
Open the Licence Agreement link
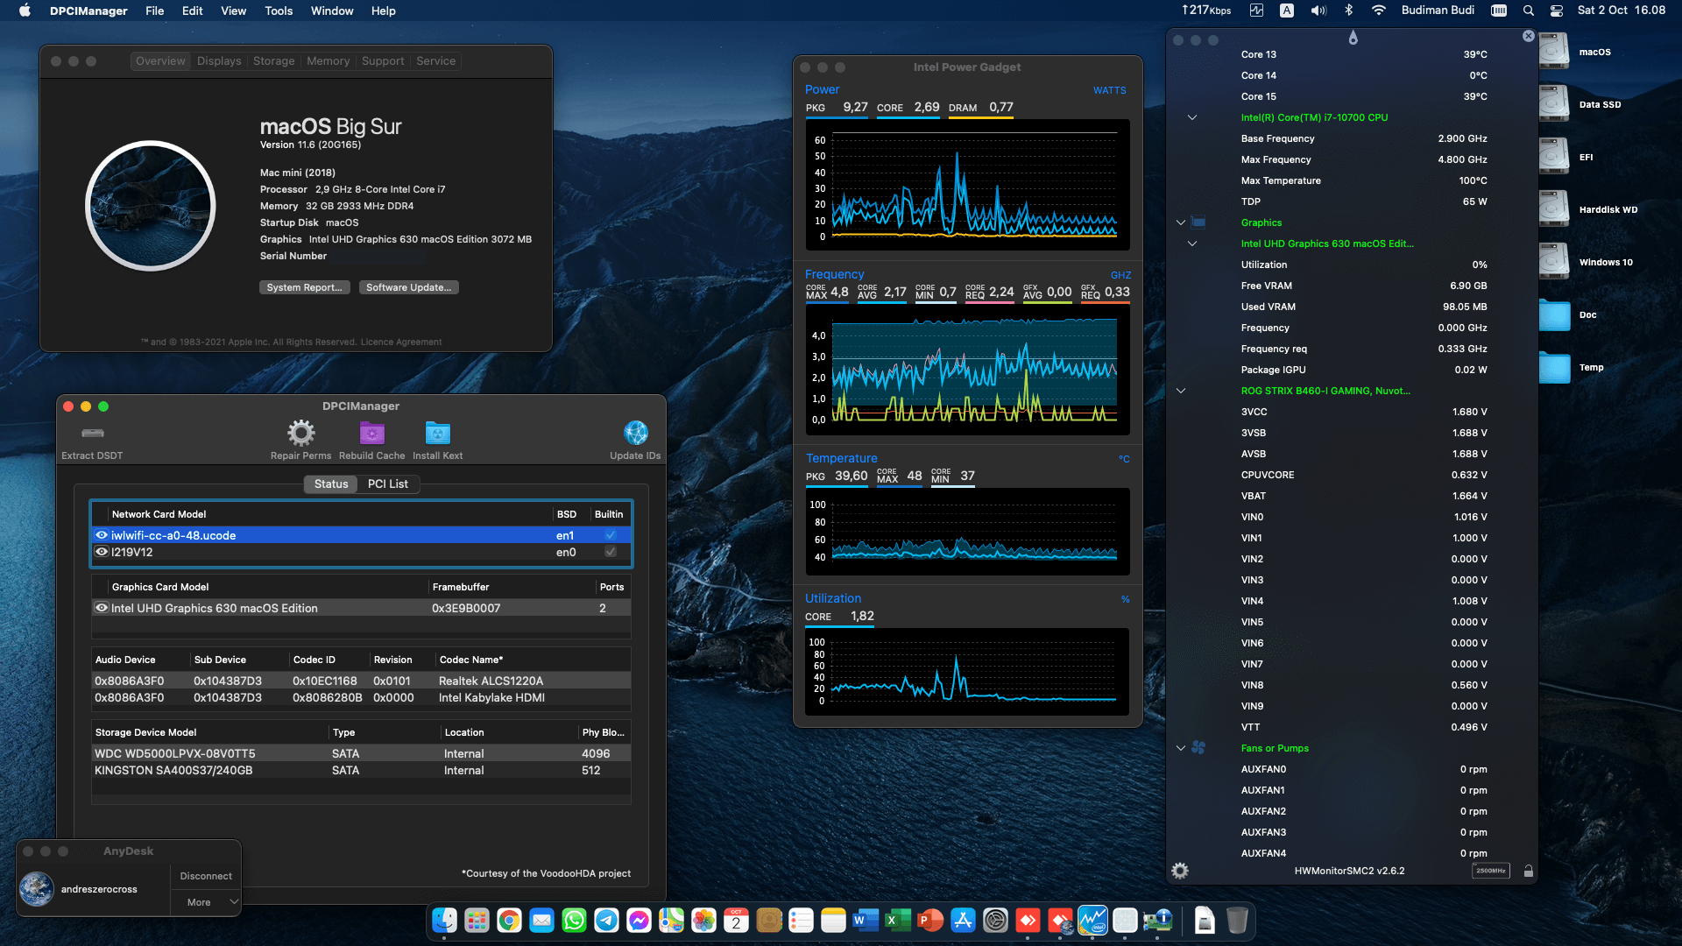pos(401,342)
